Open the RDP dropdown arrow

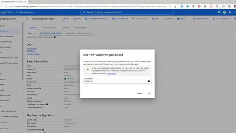35,33
